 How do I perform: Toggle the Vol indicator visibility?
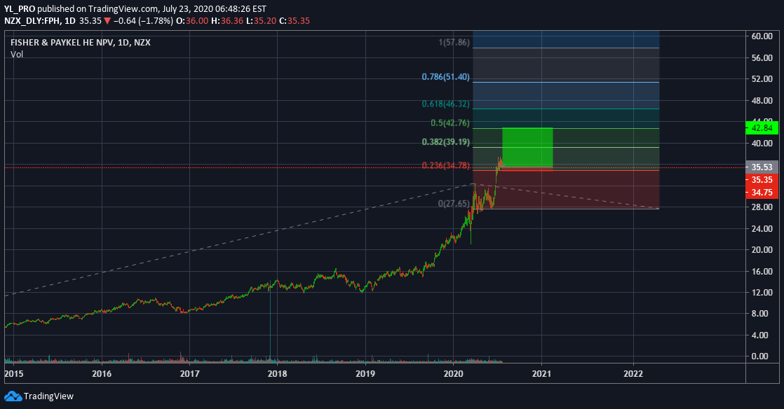(15, 54)
